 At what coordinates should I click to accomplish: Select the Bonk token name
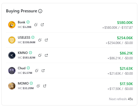point(22,22)
